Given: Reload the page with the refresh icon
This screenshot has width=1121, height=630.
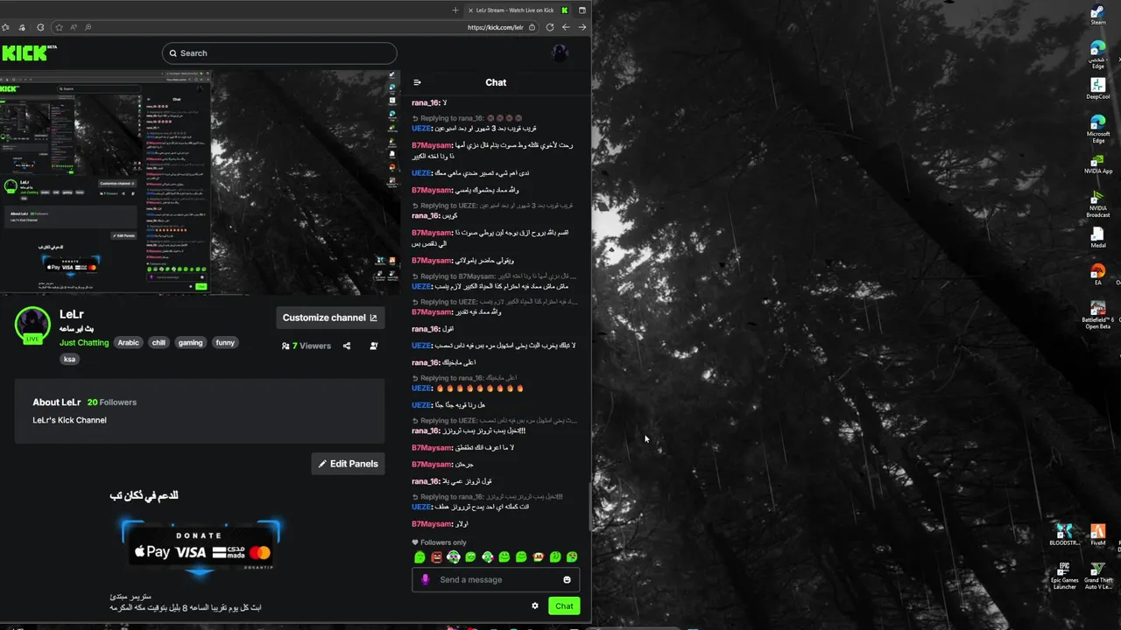Looking at the screenshot, I should pyautogui.click(x=550, y=27).
